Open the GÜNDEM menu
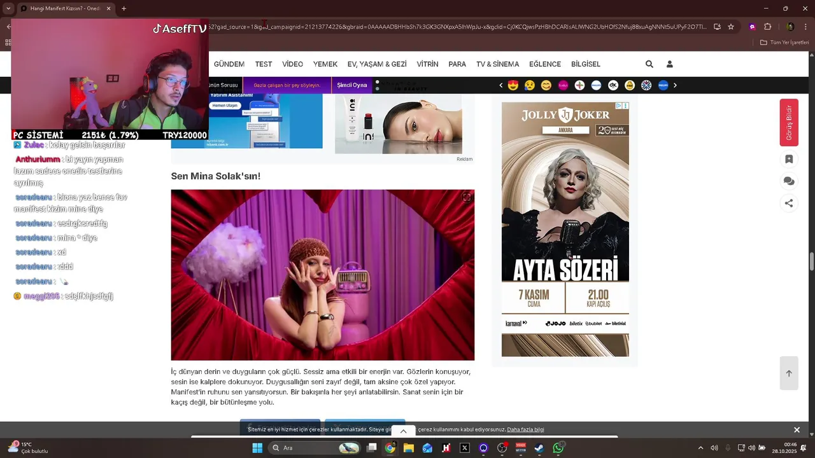Screen dimensions: 815x458 tap(229, 64)
